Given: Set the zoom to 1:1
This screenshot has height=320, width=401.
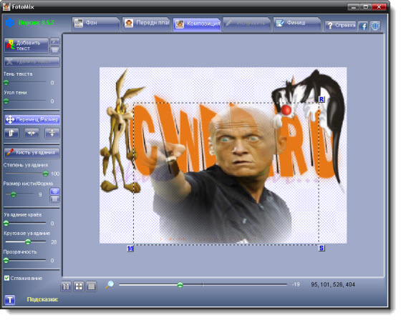Looking at the screenshot, I should click(x=66, y=286).
